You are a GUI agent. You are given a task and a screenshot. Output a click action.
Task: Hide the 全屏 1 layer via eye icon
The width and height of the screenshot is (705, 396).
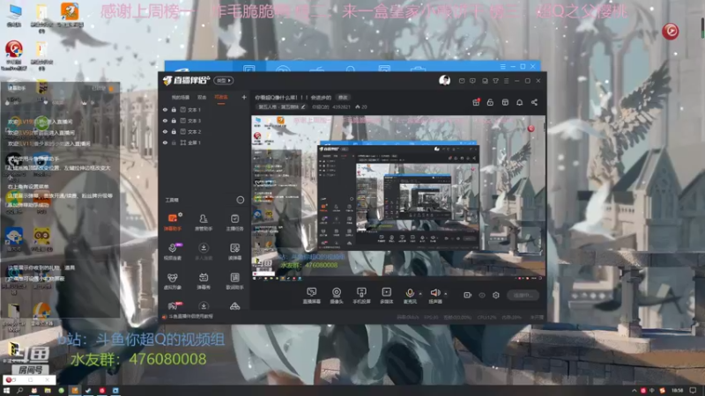(x=165, y=143)
